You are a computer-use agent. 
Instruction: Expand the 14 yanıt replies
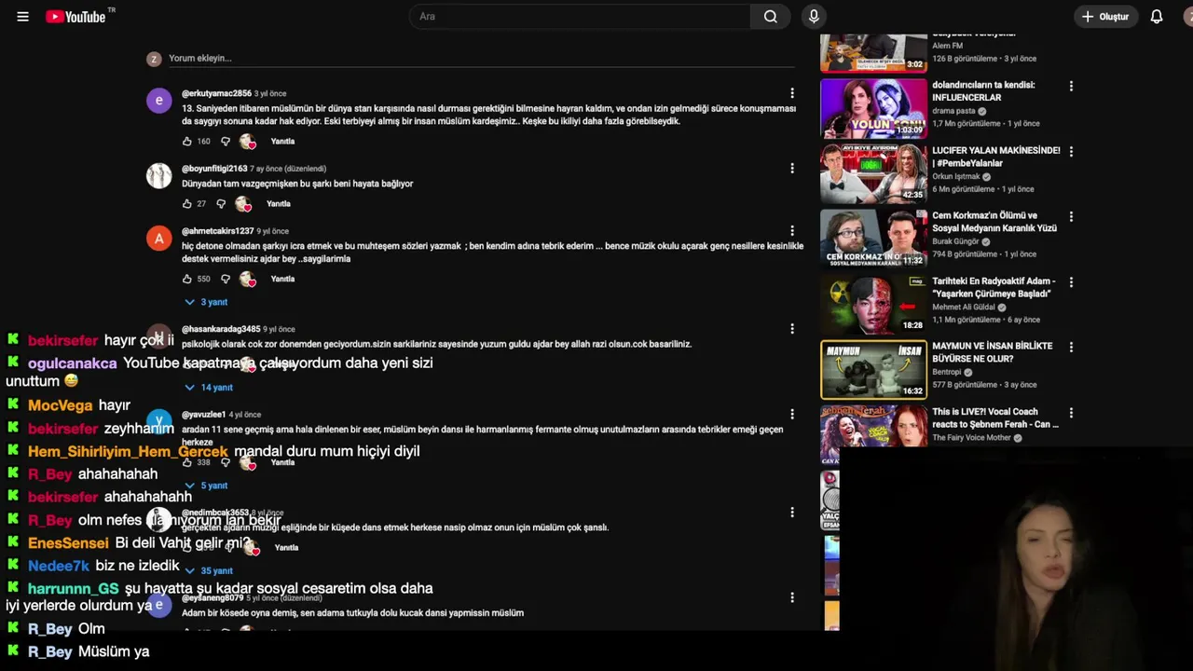pyautogui.click(x=209, y=388)
